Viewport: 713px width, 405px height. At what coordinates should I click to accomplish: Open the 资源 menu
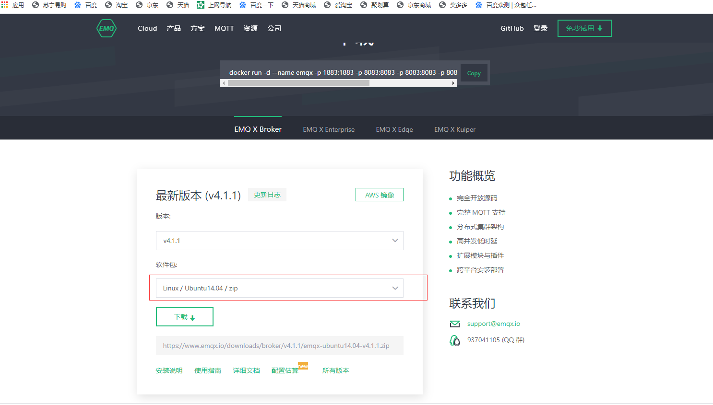click(250, 28)
